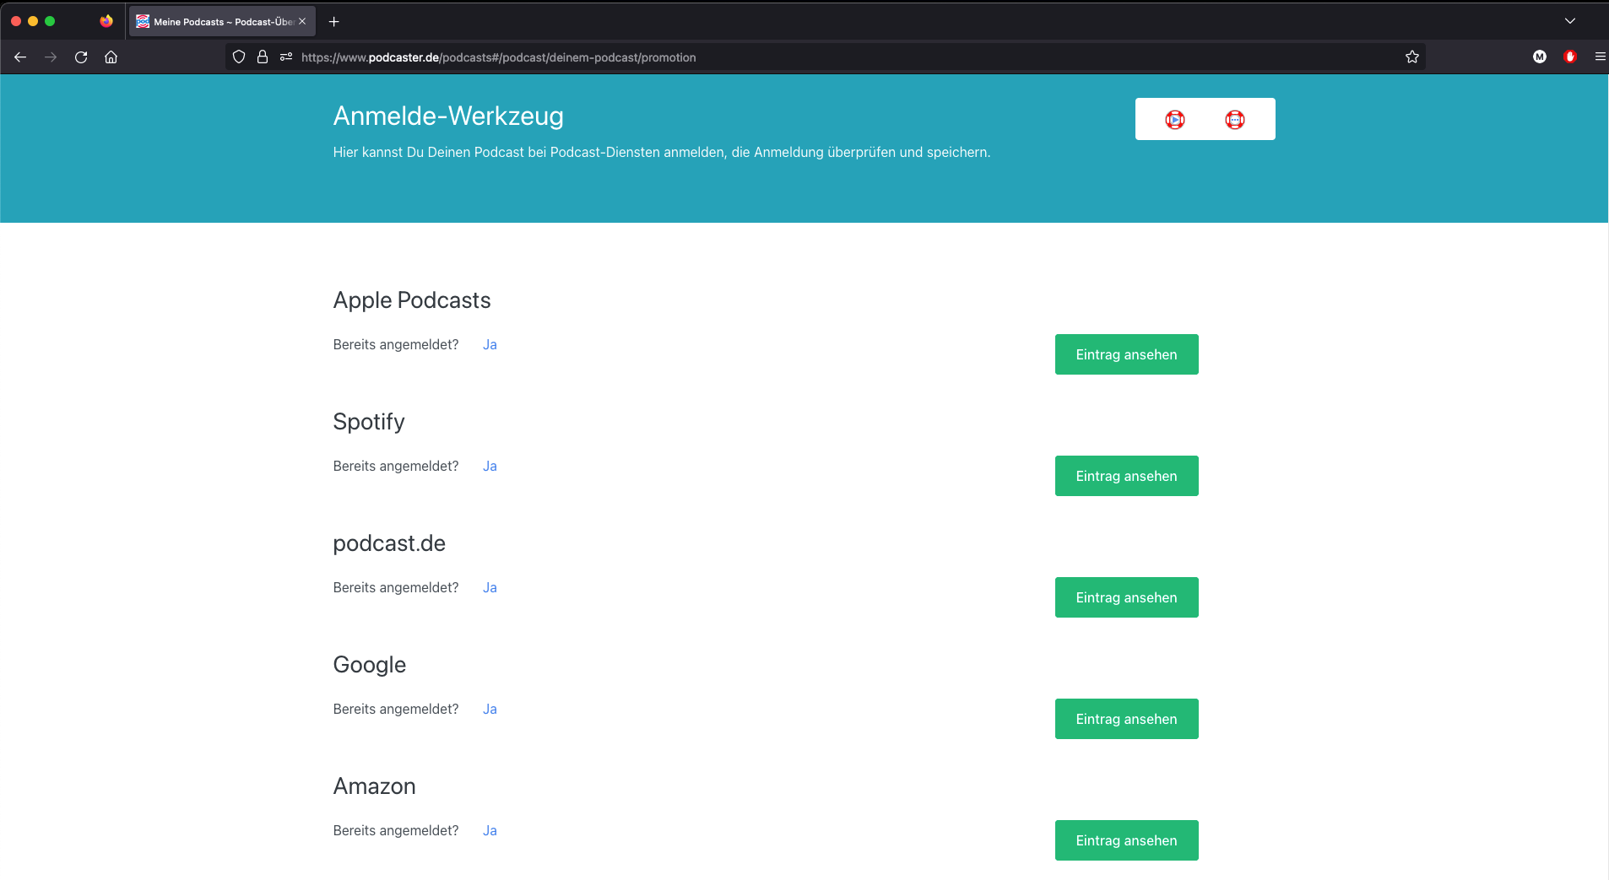Open the tracking protection shield icon

[239, 57]
